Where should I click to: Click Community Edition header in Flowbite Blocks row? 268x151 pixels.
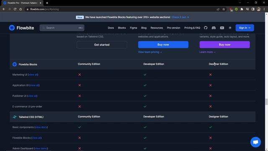click(x=89, y=64)
